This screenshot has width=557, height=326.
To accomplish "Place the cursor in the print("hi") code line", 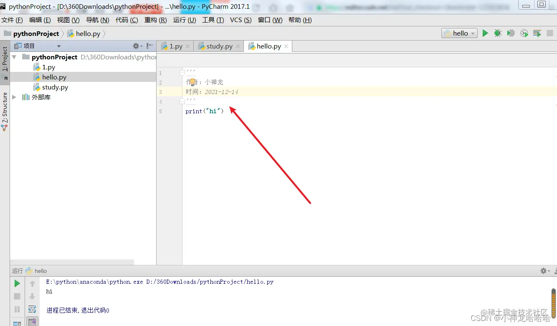I will coord(205,111).
